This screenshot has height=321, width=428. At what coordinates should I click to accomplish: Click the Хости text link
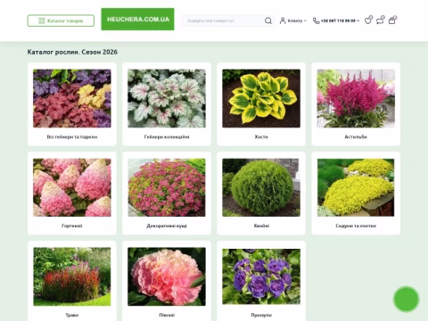coord(261,136)
